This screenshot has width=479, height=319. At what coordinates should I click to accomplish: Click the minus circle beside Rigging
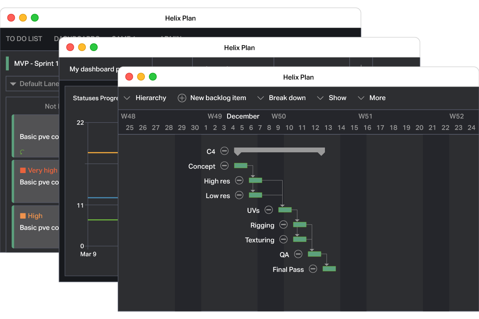tap(283, 225)
